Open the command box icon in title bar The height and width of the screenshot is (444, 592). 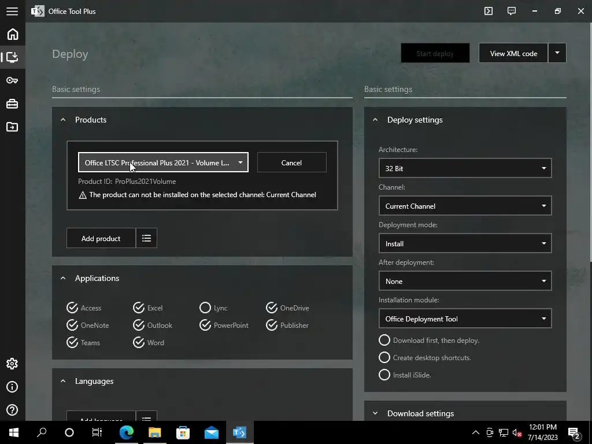(488, 11)
